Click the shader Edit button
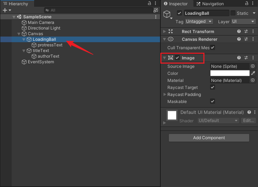The image size is (258, 187). tap(248, 121)
